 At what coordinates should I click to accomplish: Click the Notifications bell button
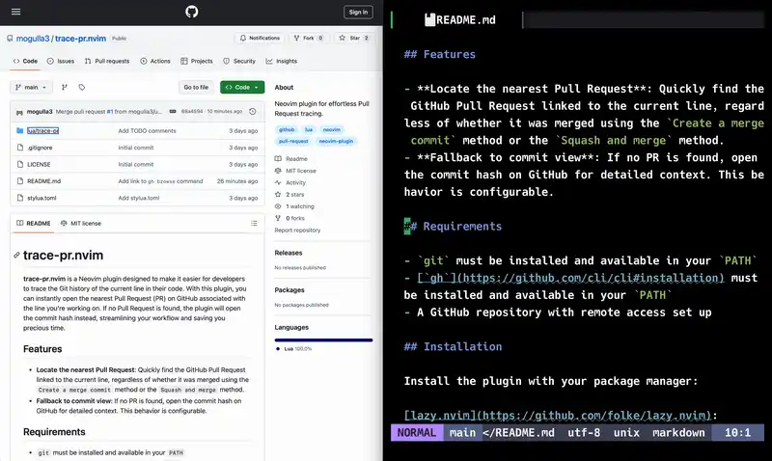click(260, 38)
